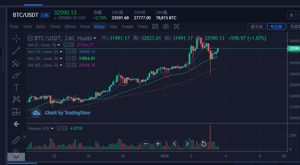Switch to the Time interval
This screenshot has height=165, width=300.
(14, 26)
